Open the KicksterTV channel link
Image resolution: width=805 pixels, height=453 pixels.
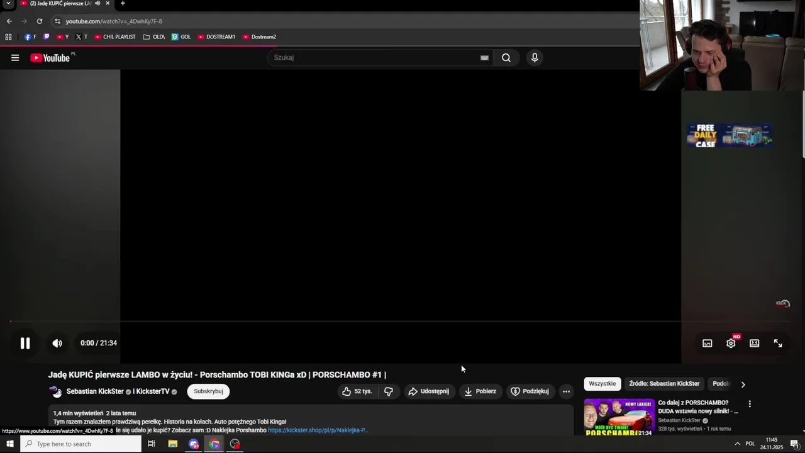(153, 391)
